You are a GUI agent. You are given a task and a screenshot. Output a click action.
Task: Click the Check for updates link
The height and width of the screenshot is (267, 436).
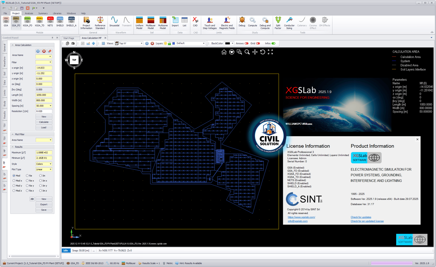coord(361,217)
